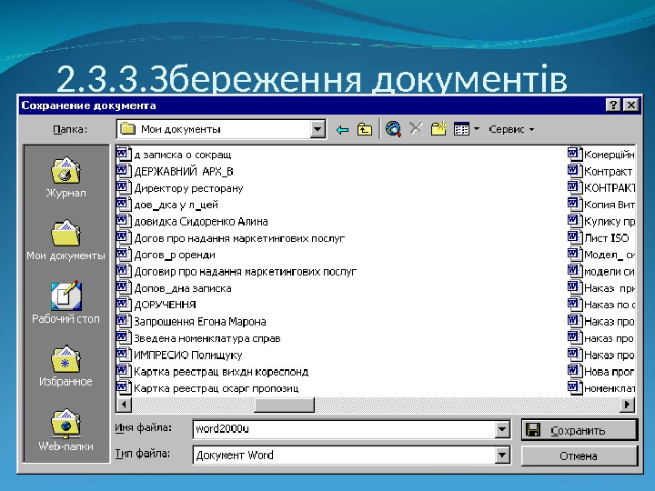Click the Word icon beside 'ИМПРЕСИО Полищуку'
Image resolution: width=655 pixels, height=491 pixels.
[x=123, y=355]
